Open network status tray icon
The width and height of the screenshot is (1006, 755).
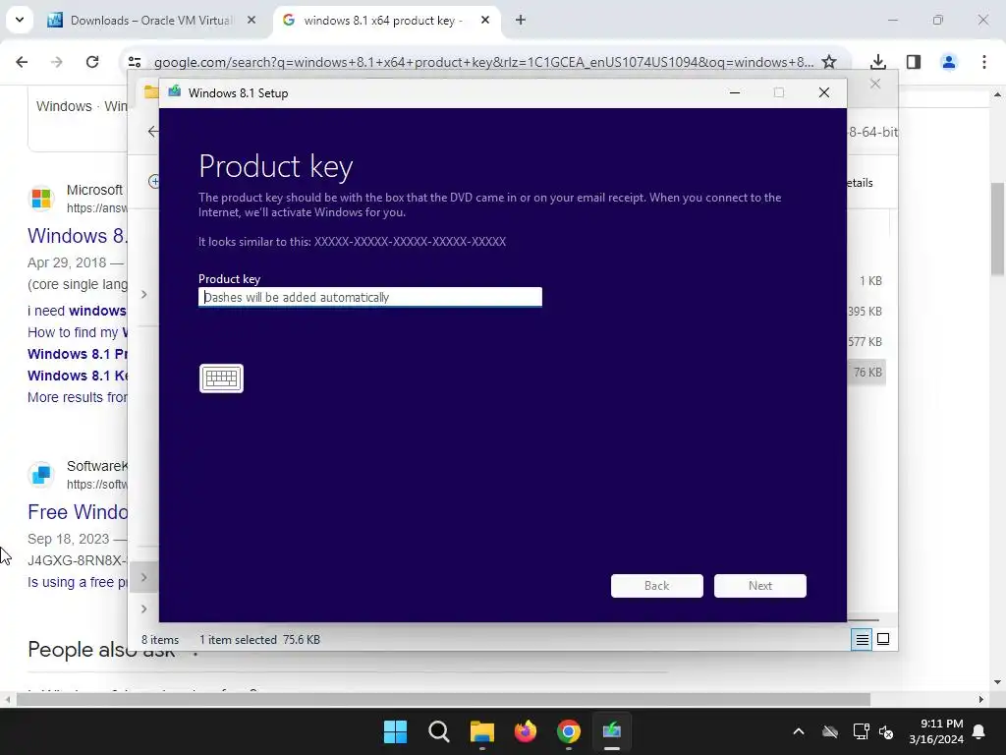click(861, 731)
